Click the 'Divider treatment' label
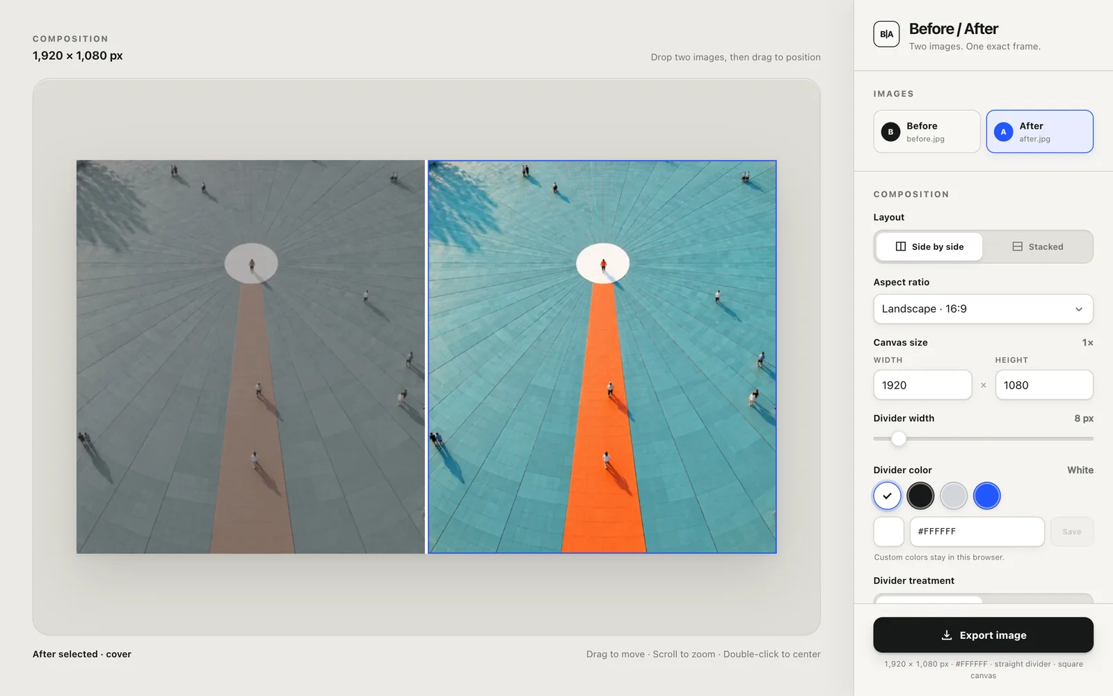This screenshot has height=696, width=1113. click(x=913, y=580)
